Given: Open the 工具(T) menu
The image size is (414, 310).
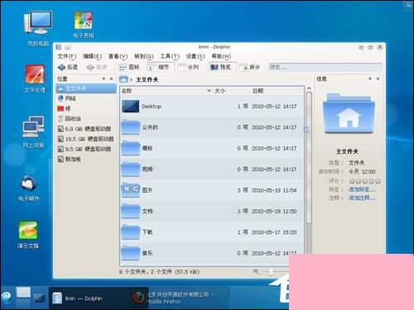Looking at the screenshot, I should coord(170,56).
